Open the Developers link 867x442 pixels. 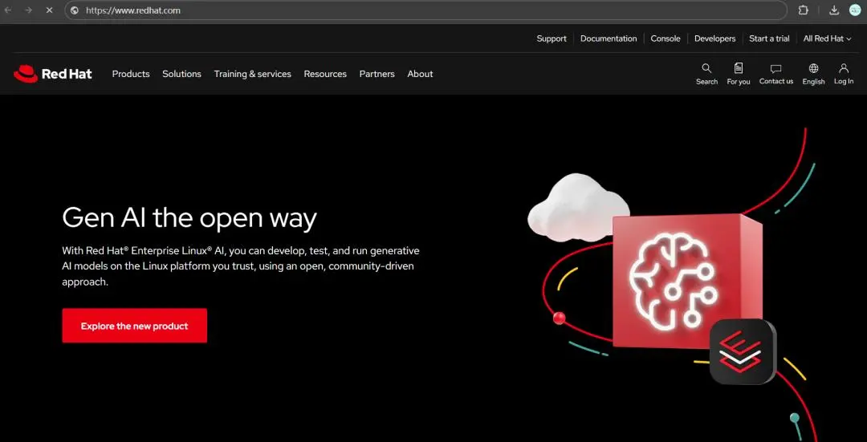pos(715,39)
